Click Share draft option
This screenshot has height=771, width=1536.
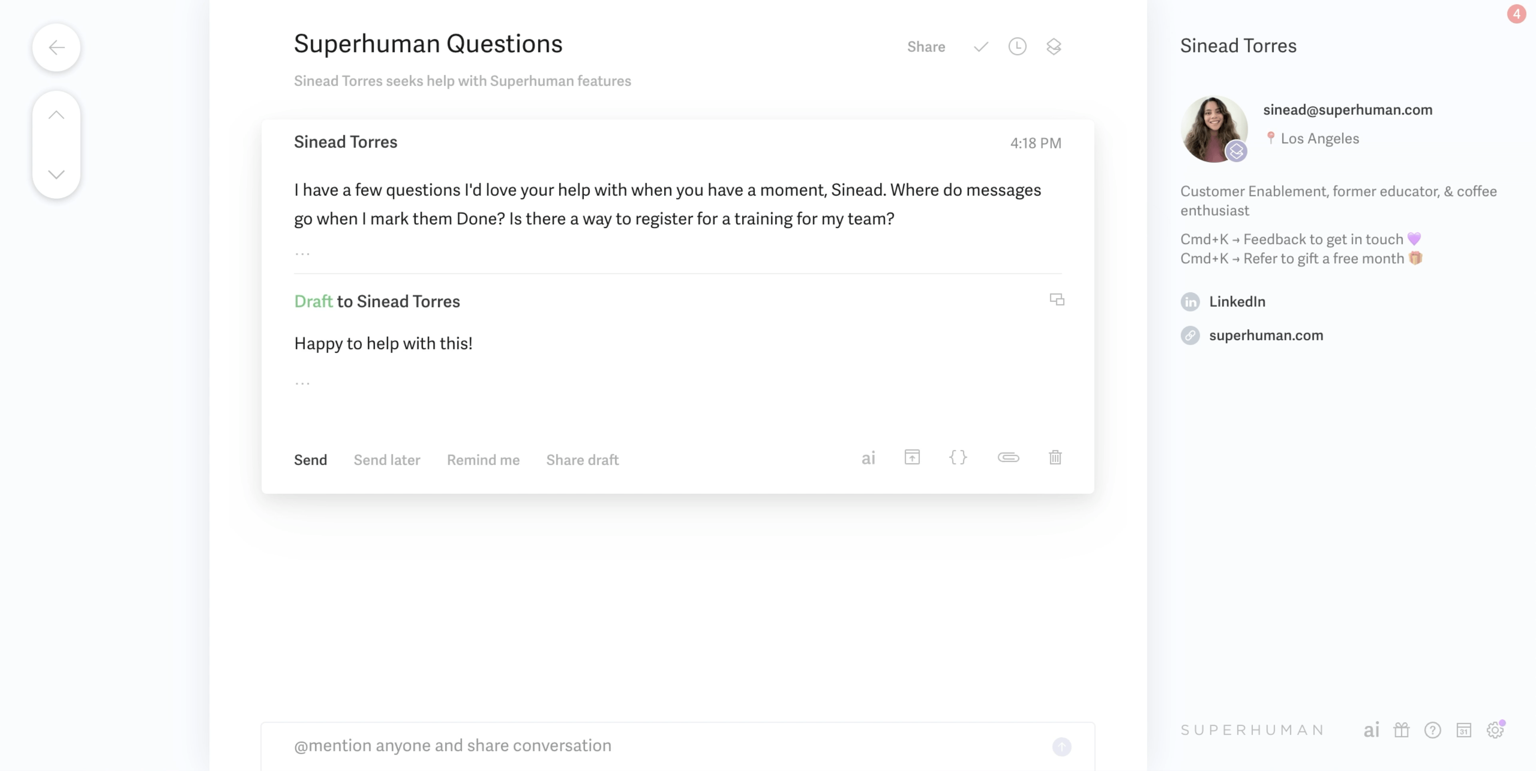click(582, 460)
